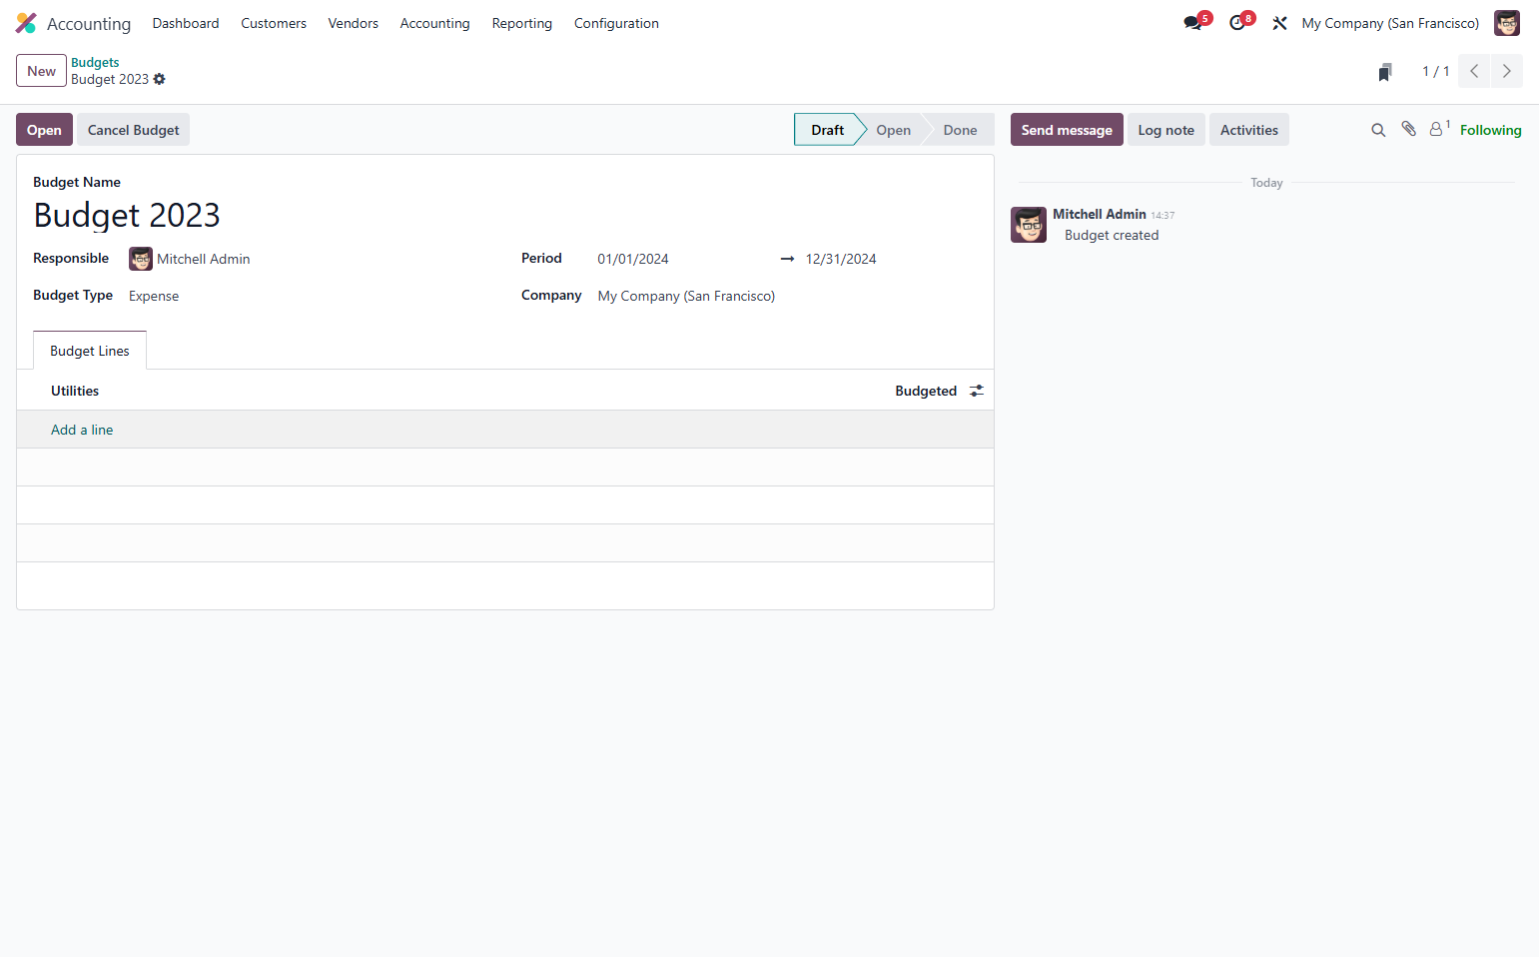Search messages in chatter
This screenshot has width=1539, height=957.
point(1378,130)
